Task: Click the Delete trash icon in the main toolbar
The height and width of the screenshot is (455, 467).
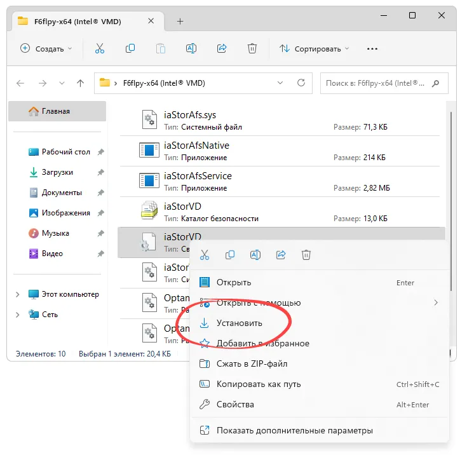Action: tap(252, 48)
